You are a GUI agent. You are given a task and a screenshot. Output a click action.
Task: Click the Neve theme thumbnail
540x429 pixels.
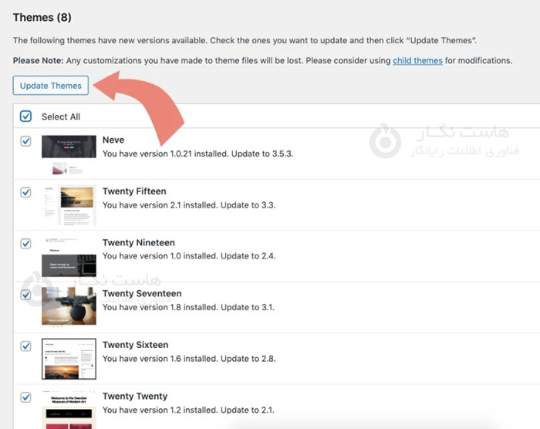coord(69,154)
